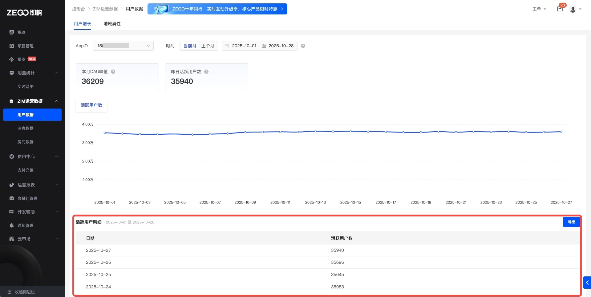
Task: Click the user avatar icon
Action: tap(573, 9)
